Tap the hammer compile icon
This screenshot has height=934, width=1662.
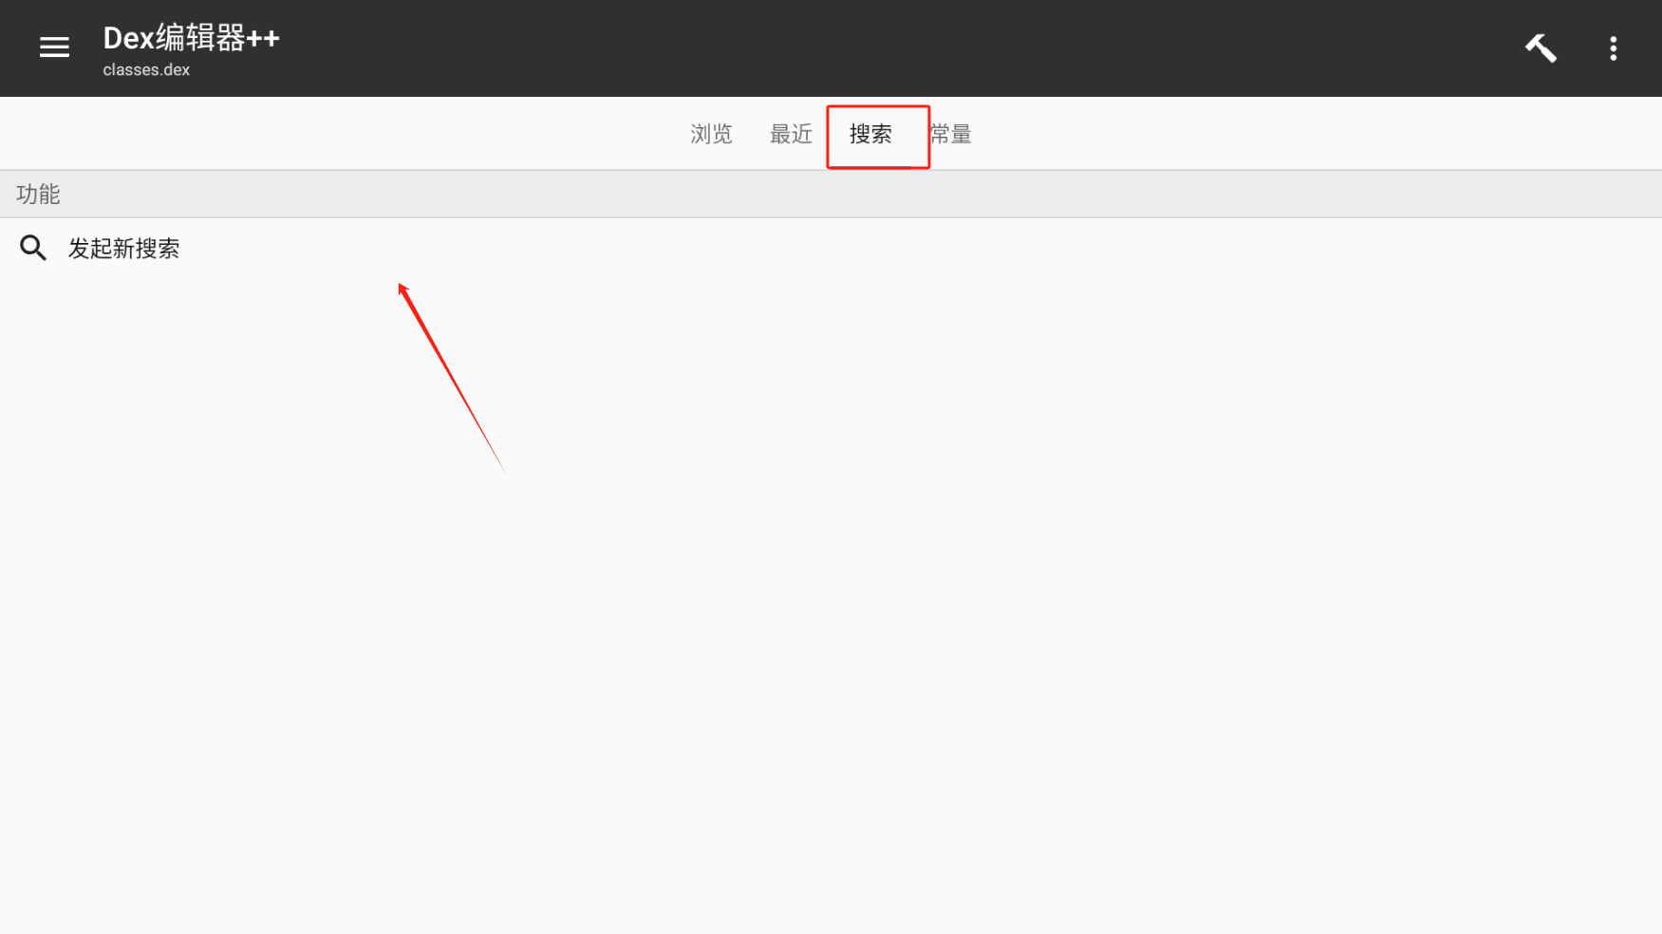[1541, 47]
